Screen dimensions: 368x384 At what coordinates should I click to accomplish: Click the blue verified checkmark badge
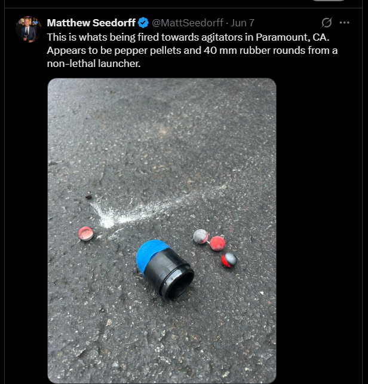(x=143, y=23)
